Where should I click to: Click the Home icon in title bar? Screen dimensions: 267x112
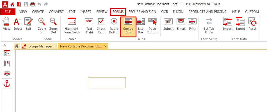[12, 4]
